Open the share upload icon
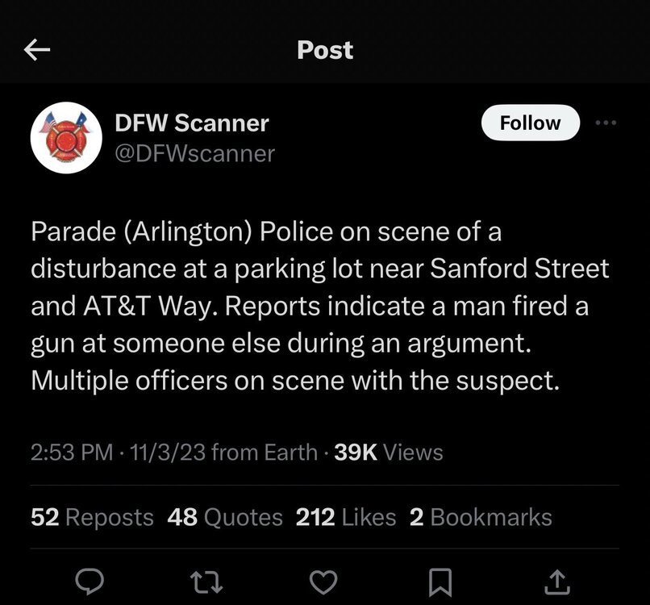 [x=556, y=582]
